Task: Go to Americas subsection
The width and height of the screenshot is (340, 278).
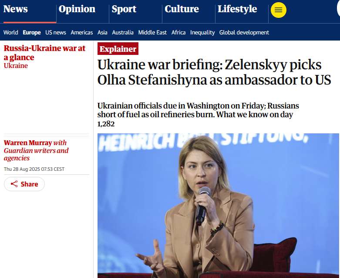Action: tap(82, 32)
